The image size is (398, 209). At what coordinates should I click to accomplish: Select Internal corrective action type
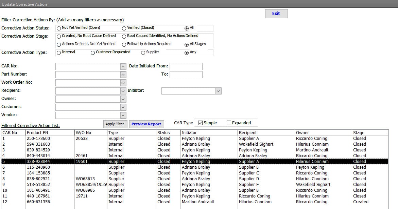(x=59, y=53)
